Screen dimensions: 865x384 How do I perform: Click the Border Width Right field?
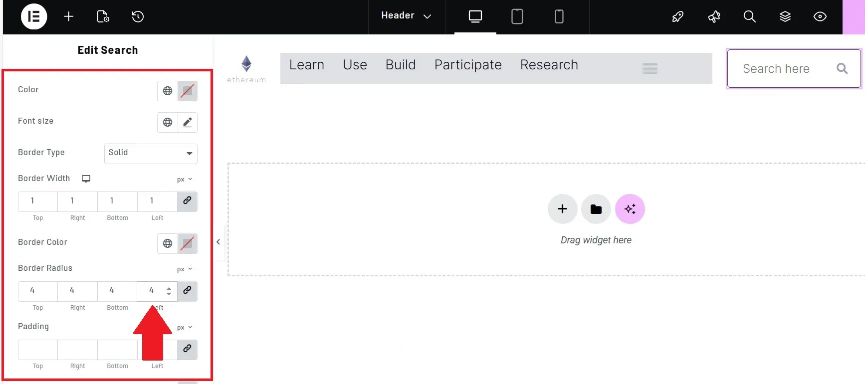point(77,201)
